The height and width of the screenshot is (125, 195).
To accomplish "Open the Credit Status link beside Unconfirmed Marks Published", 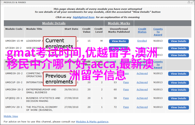I will point(142,30).
